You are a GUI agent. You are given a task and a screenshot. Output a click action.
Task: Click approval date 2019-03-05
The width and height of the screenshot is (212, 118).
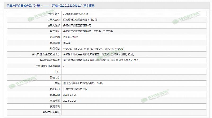70,95
